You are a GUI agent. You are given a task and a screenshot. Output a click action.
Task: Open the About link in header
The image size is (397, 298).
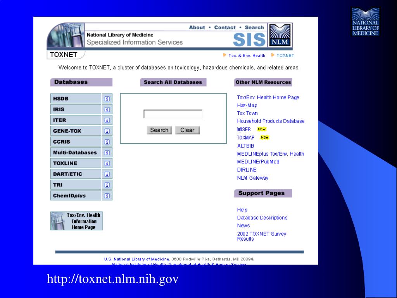[197, 28]
